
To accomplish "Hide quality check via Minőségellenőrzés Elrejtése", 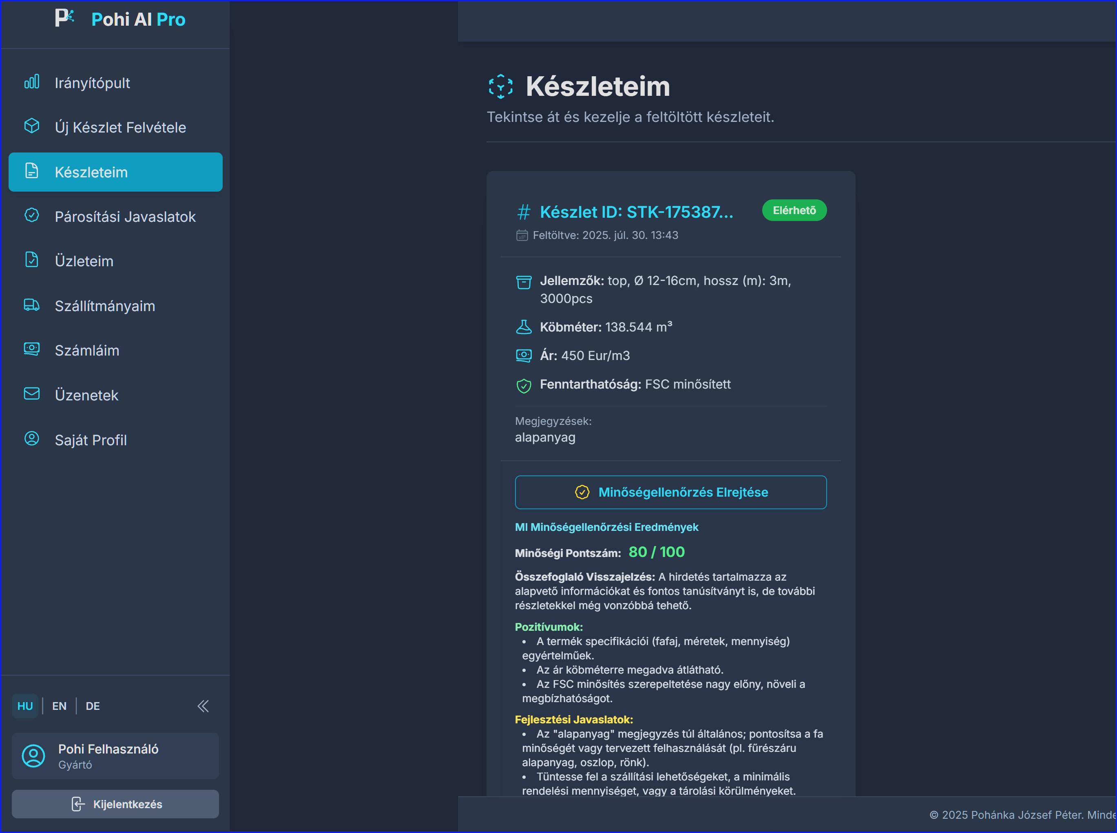I will (671, 492).
